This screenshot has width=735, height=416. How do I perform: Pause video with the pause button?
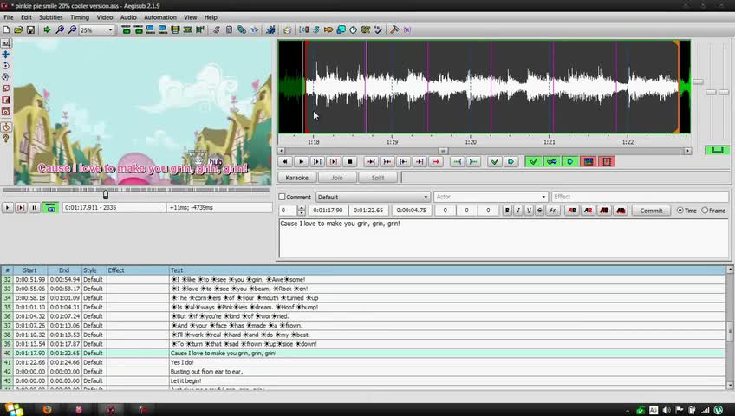point(34,207)
